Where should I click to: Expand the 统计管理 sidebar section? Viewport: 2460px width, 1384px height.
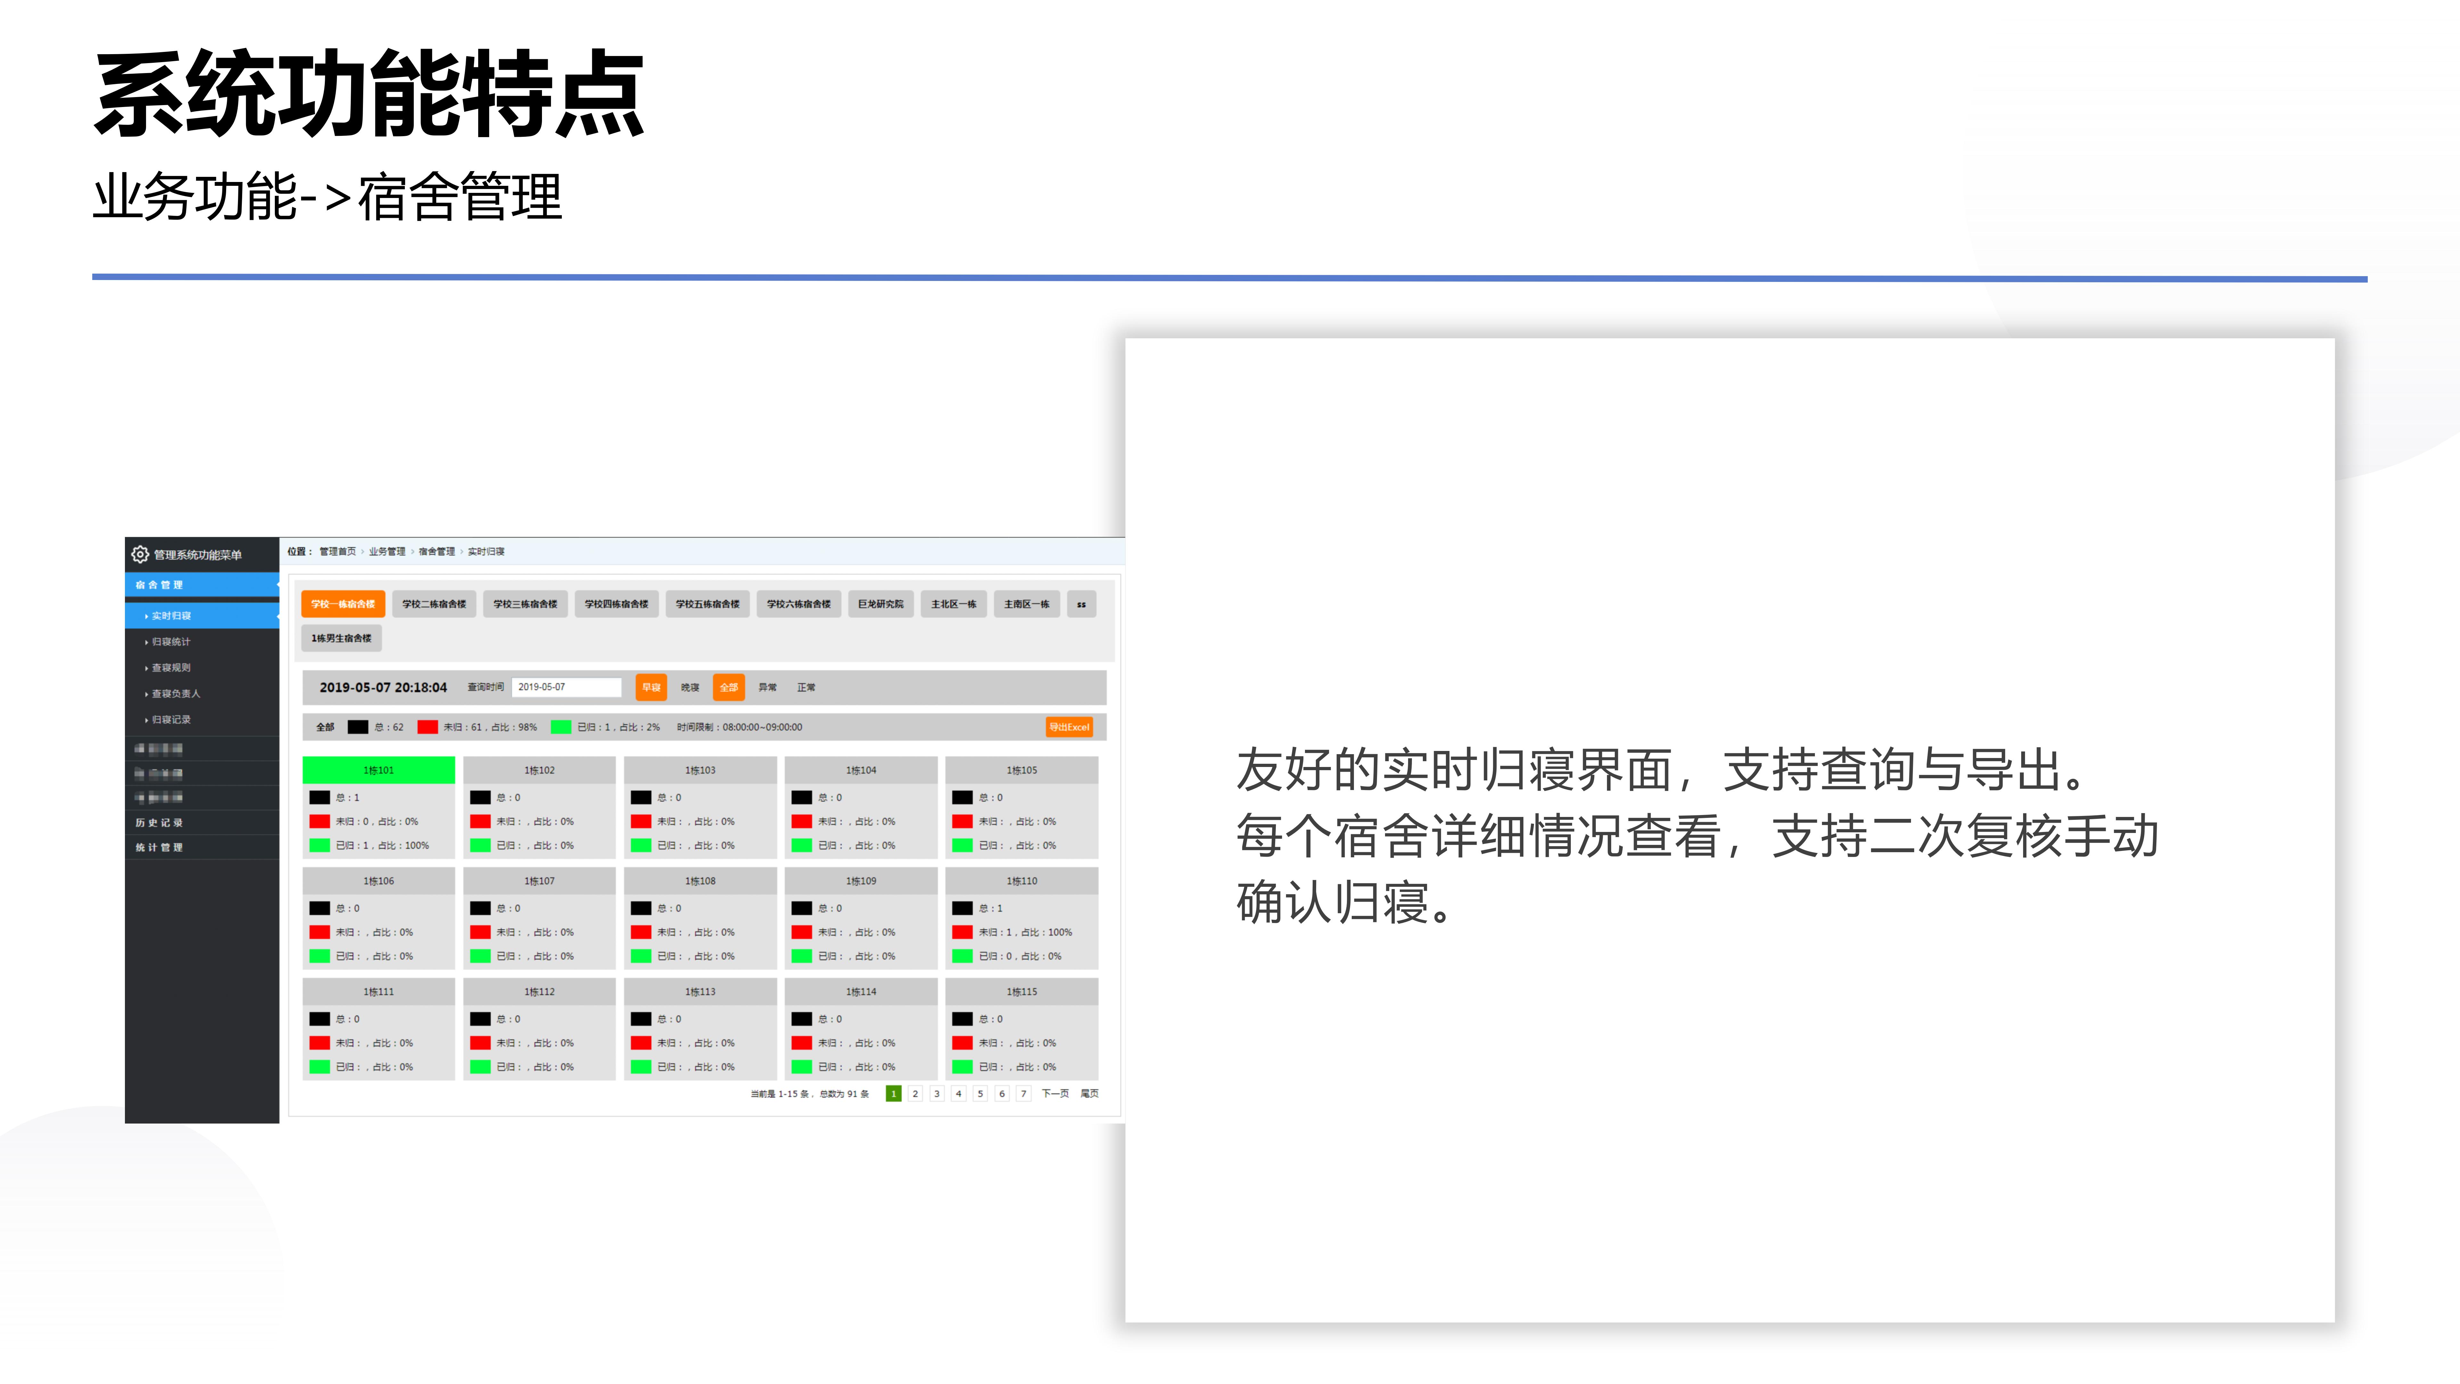click(201, 847)
